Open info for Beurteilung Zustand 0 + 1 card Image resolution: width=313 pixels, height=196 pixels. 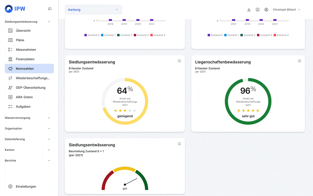click(179, 144)
